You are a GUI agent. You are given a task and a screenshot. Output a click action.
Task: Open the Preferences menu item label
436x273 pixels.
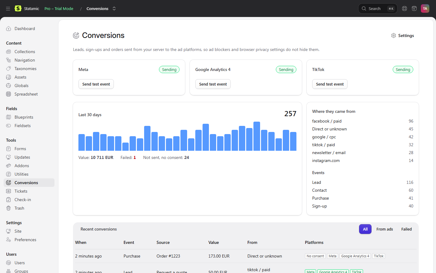pos(25,240)
